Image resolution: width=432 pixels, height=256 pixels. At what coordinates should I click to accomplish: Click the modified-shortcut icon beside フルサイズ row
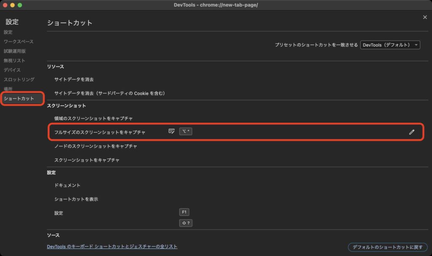coord(172,132)
